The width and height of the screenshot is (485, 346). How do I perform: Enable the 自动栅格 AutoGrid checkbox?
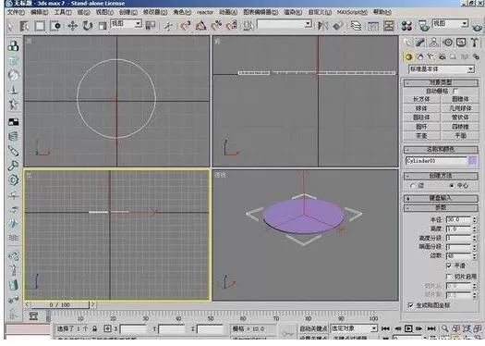click(x=455, y=91)
